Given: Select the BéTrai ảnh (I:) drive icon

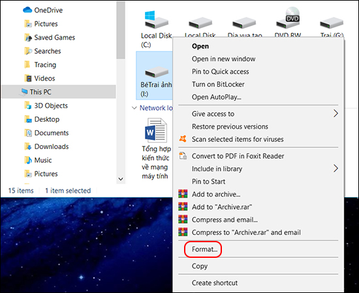Looking at the screenshot, I should point(156,73).
